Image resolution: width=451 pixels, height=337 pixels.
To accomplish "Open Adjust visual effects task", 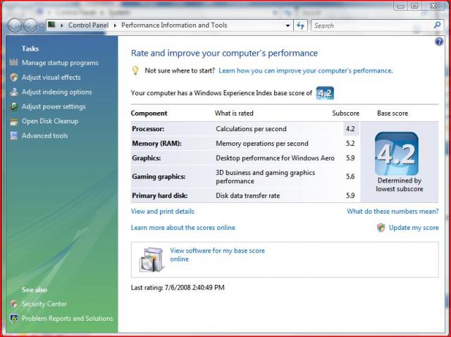I will 51,77.
